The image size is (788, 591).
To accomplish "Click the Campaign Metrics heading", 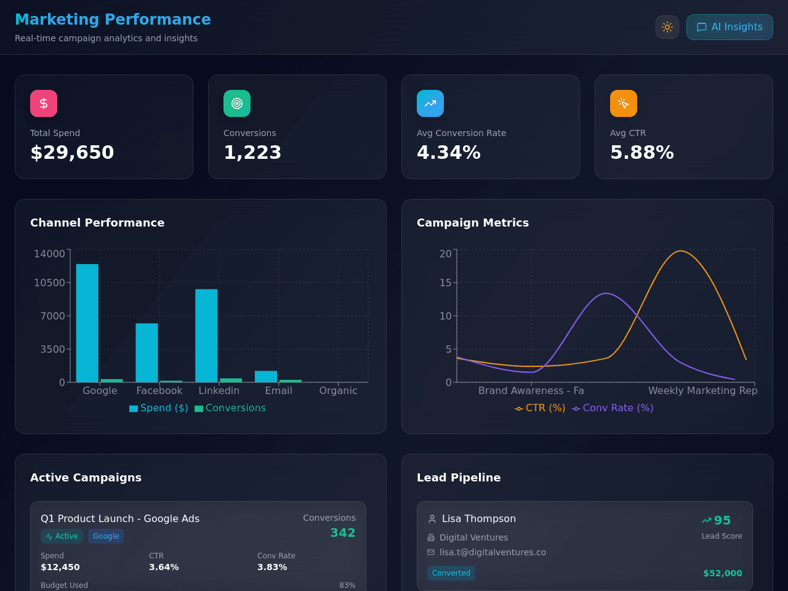I will click(x=473, y=223).
